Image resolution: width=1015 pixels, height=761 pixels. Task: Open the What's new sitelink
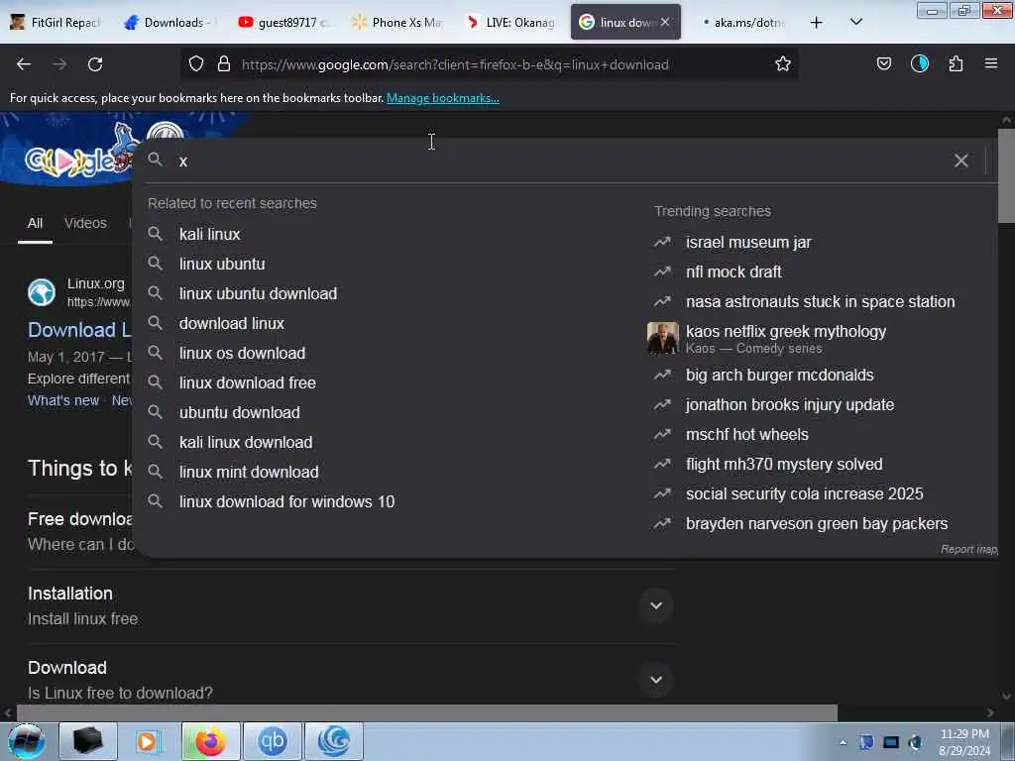pos(62,400)
